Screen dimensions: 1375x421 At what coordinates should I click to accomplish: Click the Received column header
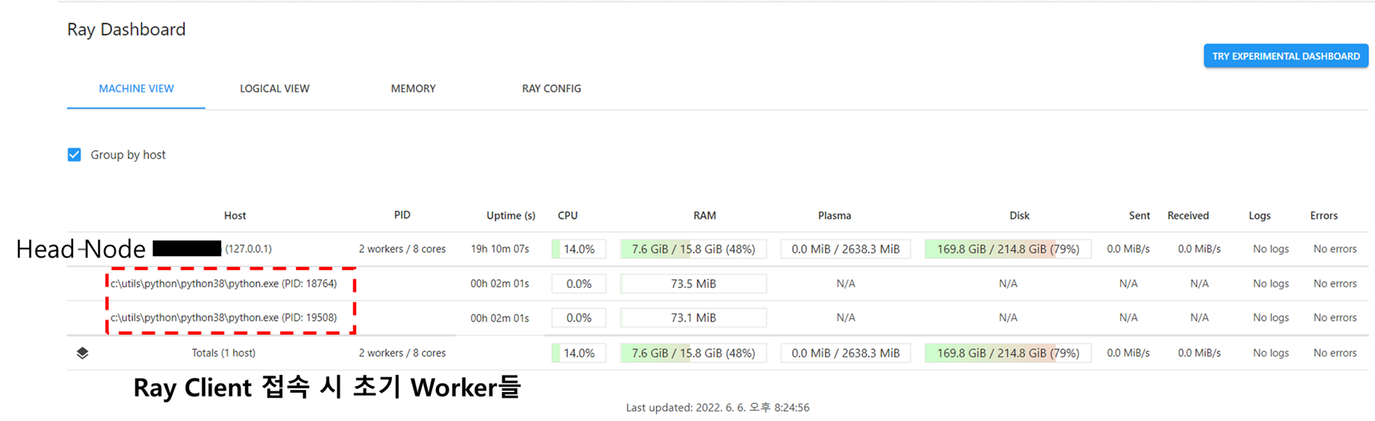coord(1188,216)
